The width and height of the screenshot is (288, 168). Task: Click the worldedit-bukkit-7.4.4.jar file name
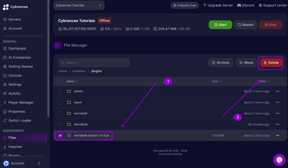(92, 135)
